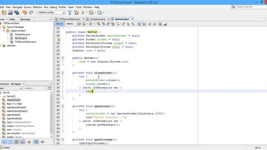Collapse the openStreams() method fold
The image size is (267, 150).
(x=63, y=140)
